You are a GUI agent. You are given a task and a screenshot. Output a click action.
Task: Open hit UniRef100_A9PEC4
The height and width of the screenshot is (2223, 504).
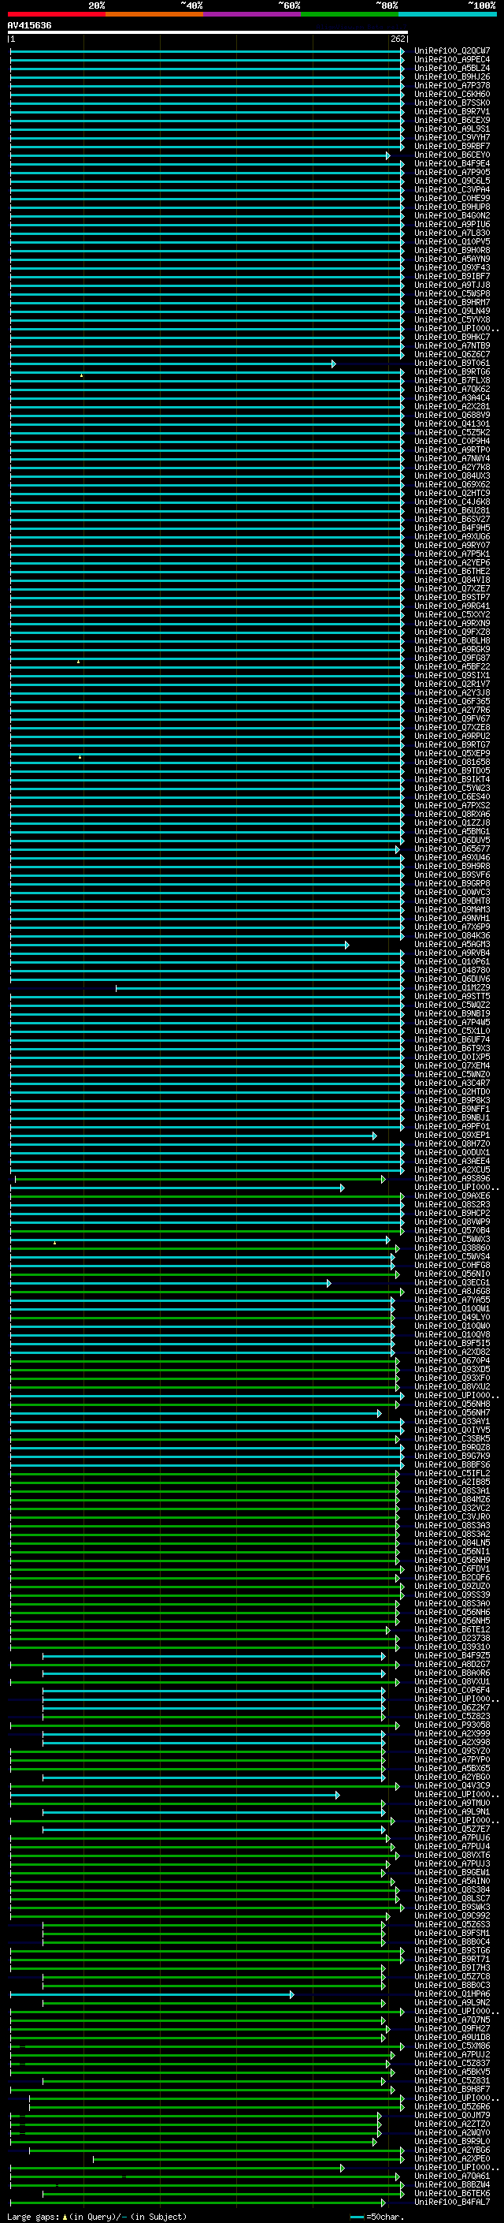click(452, 60)
